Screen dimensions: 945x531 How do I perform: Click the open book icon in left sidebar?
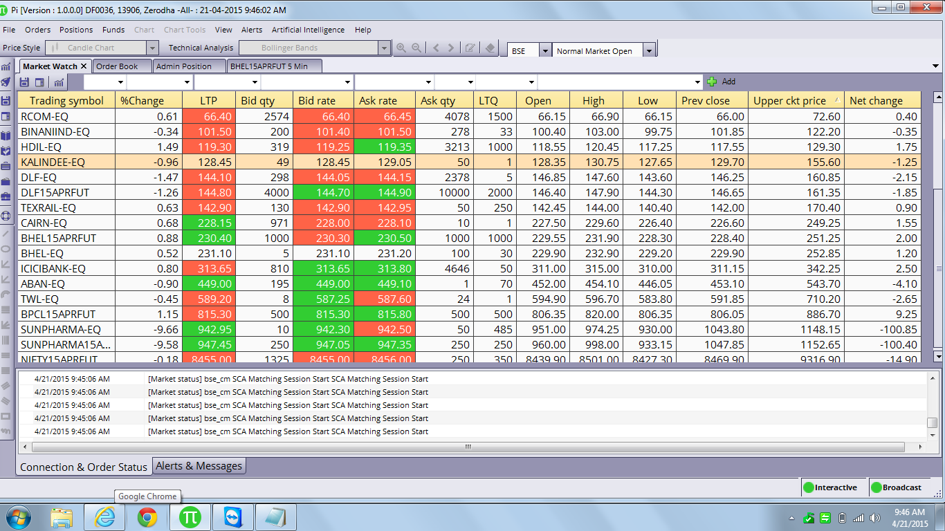click(6, 136)
